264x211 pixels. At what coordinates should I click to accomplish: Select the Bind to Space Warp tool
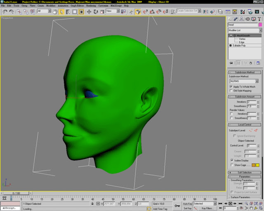[x=33, y=12]
